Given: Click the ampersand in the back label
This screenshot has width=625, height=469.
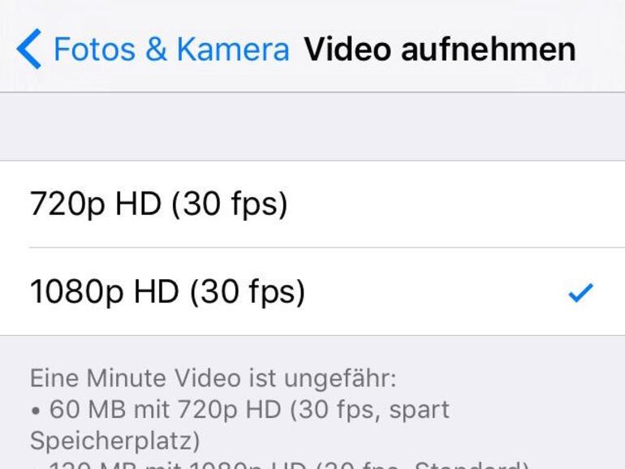Looking at the screenshot, I should pyautogui.click(x=156, y=49).
